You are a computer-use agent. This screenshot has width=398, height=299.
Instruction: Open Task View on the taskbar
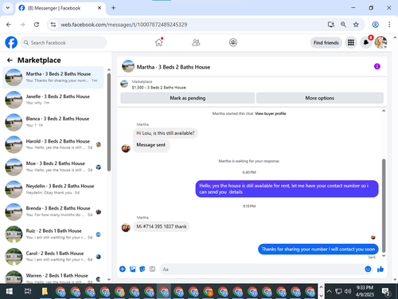point(28,291)
